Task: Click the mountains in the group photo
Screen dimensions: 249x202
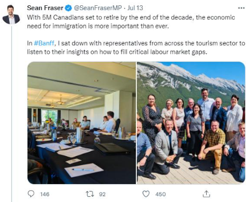Action: pos(190,79)
